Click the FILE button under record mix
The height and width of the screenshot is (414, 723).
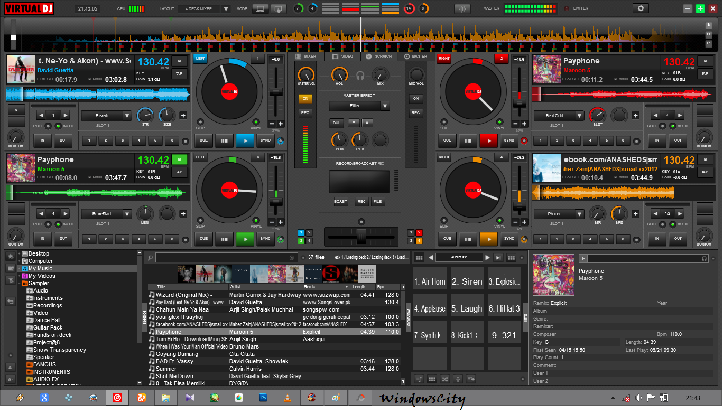click(x=377, y=202)
